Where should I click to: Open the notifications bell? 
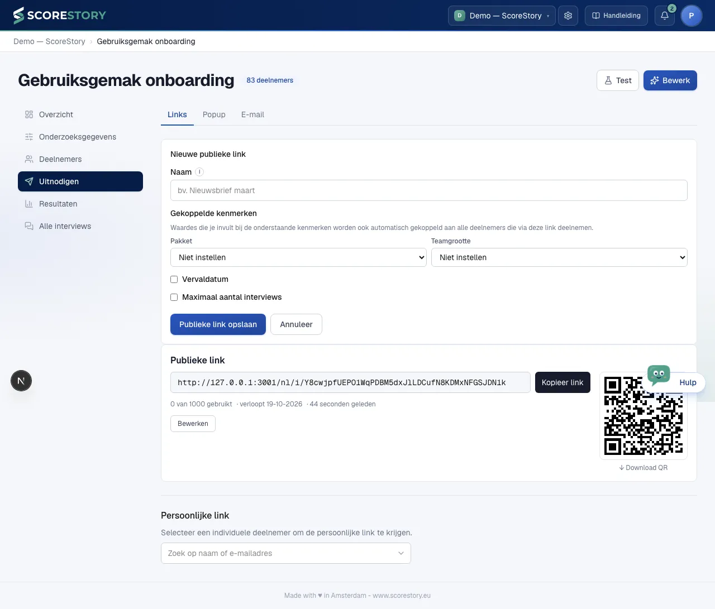(665, 16)
